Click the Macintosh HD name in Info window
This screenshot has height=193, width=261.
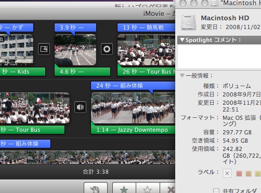tap(225, 18)
